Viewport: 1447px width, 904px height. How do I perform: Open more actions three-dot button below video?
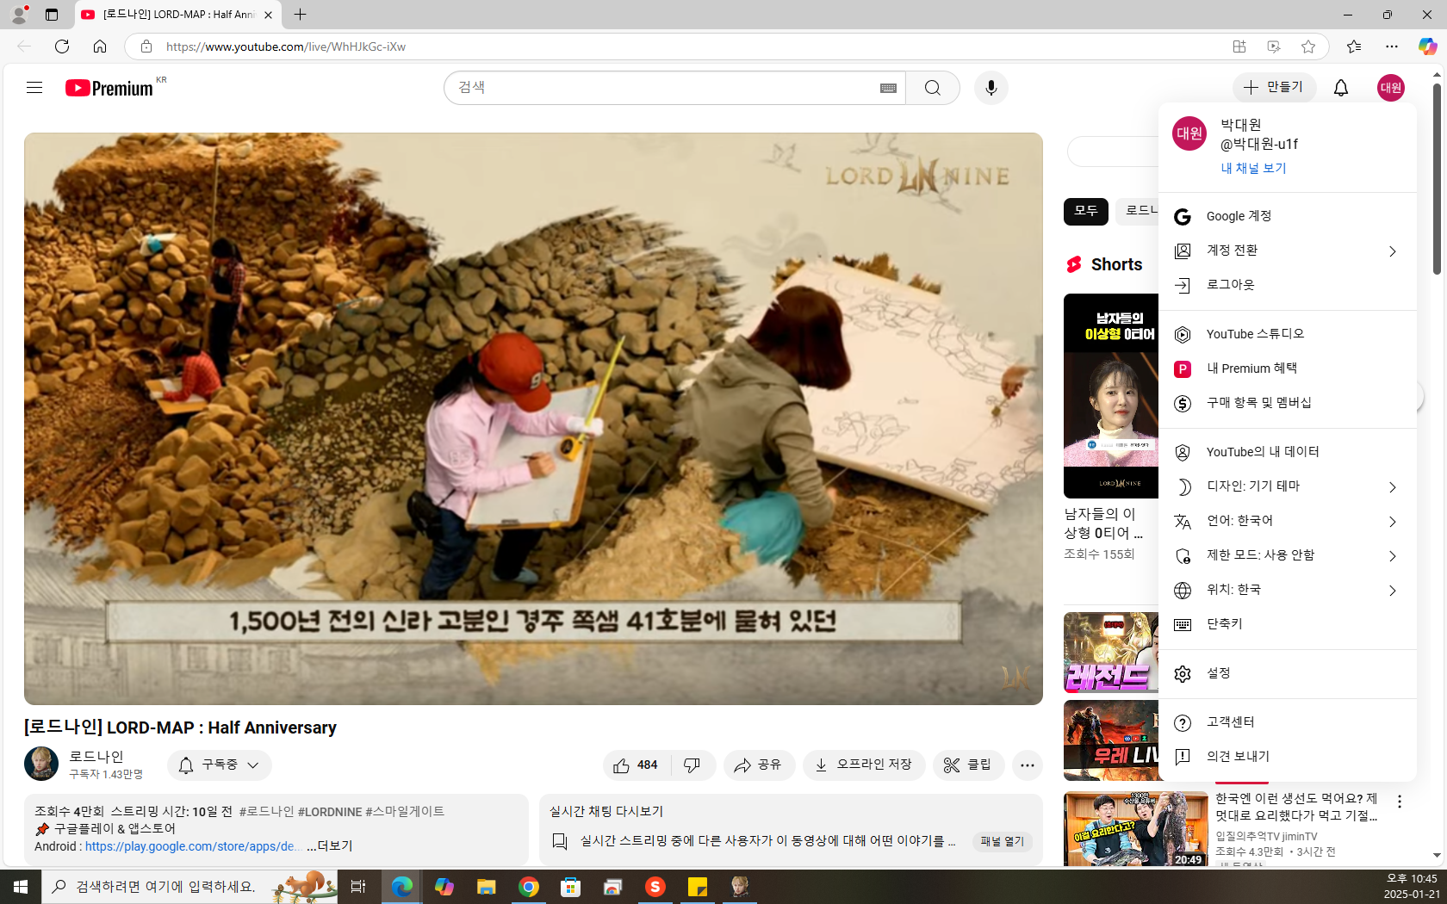1027,765
